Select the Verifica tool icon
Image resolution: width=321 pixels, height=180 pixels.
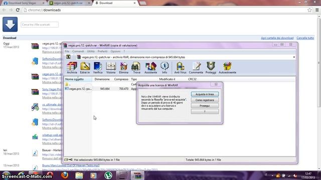[98, 68]
